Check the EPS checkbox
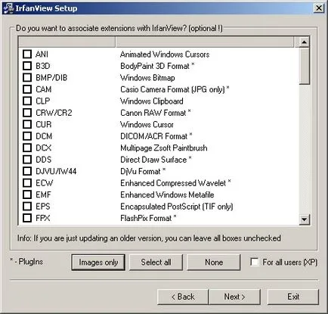This screenshot has width=328, height=314. click(x=27, y=206)
